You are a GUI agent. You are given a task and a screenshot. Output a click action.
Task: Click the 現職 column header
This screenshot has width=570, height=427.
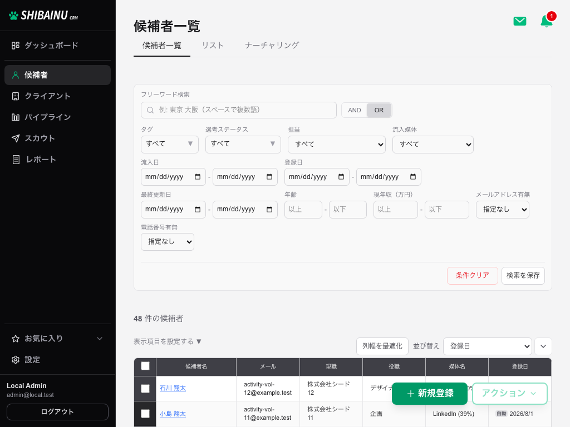[x=331, y=367]
